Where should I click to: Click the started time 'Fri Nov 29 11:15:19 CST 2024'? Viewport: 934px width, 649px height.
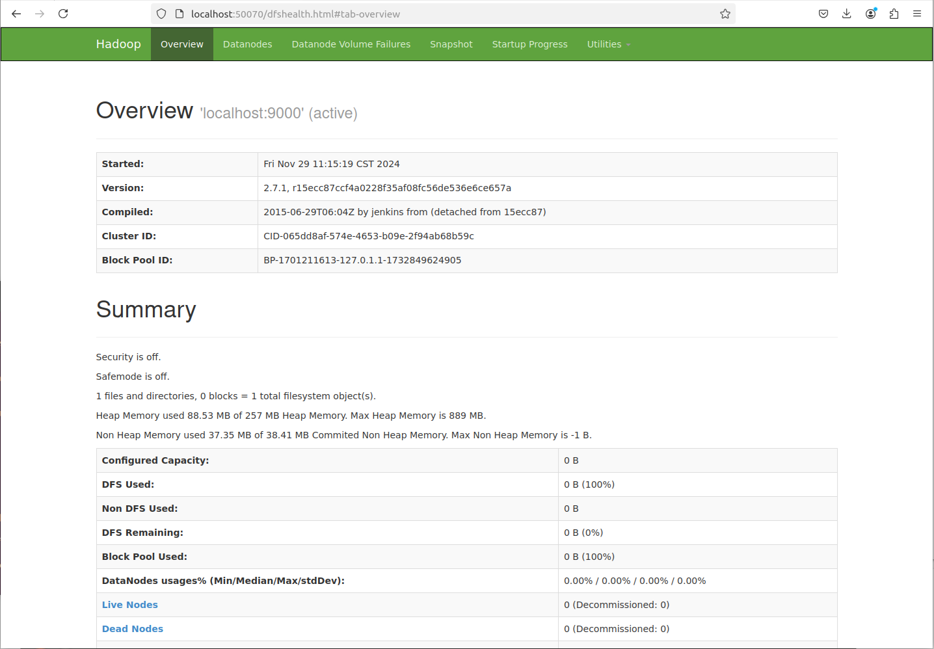point(332,164)
